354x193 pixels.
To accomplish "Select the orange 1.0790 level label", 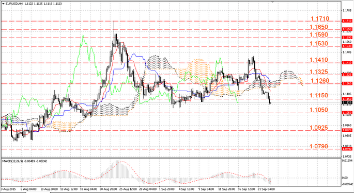I will [x=319, y=147].
